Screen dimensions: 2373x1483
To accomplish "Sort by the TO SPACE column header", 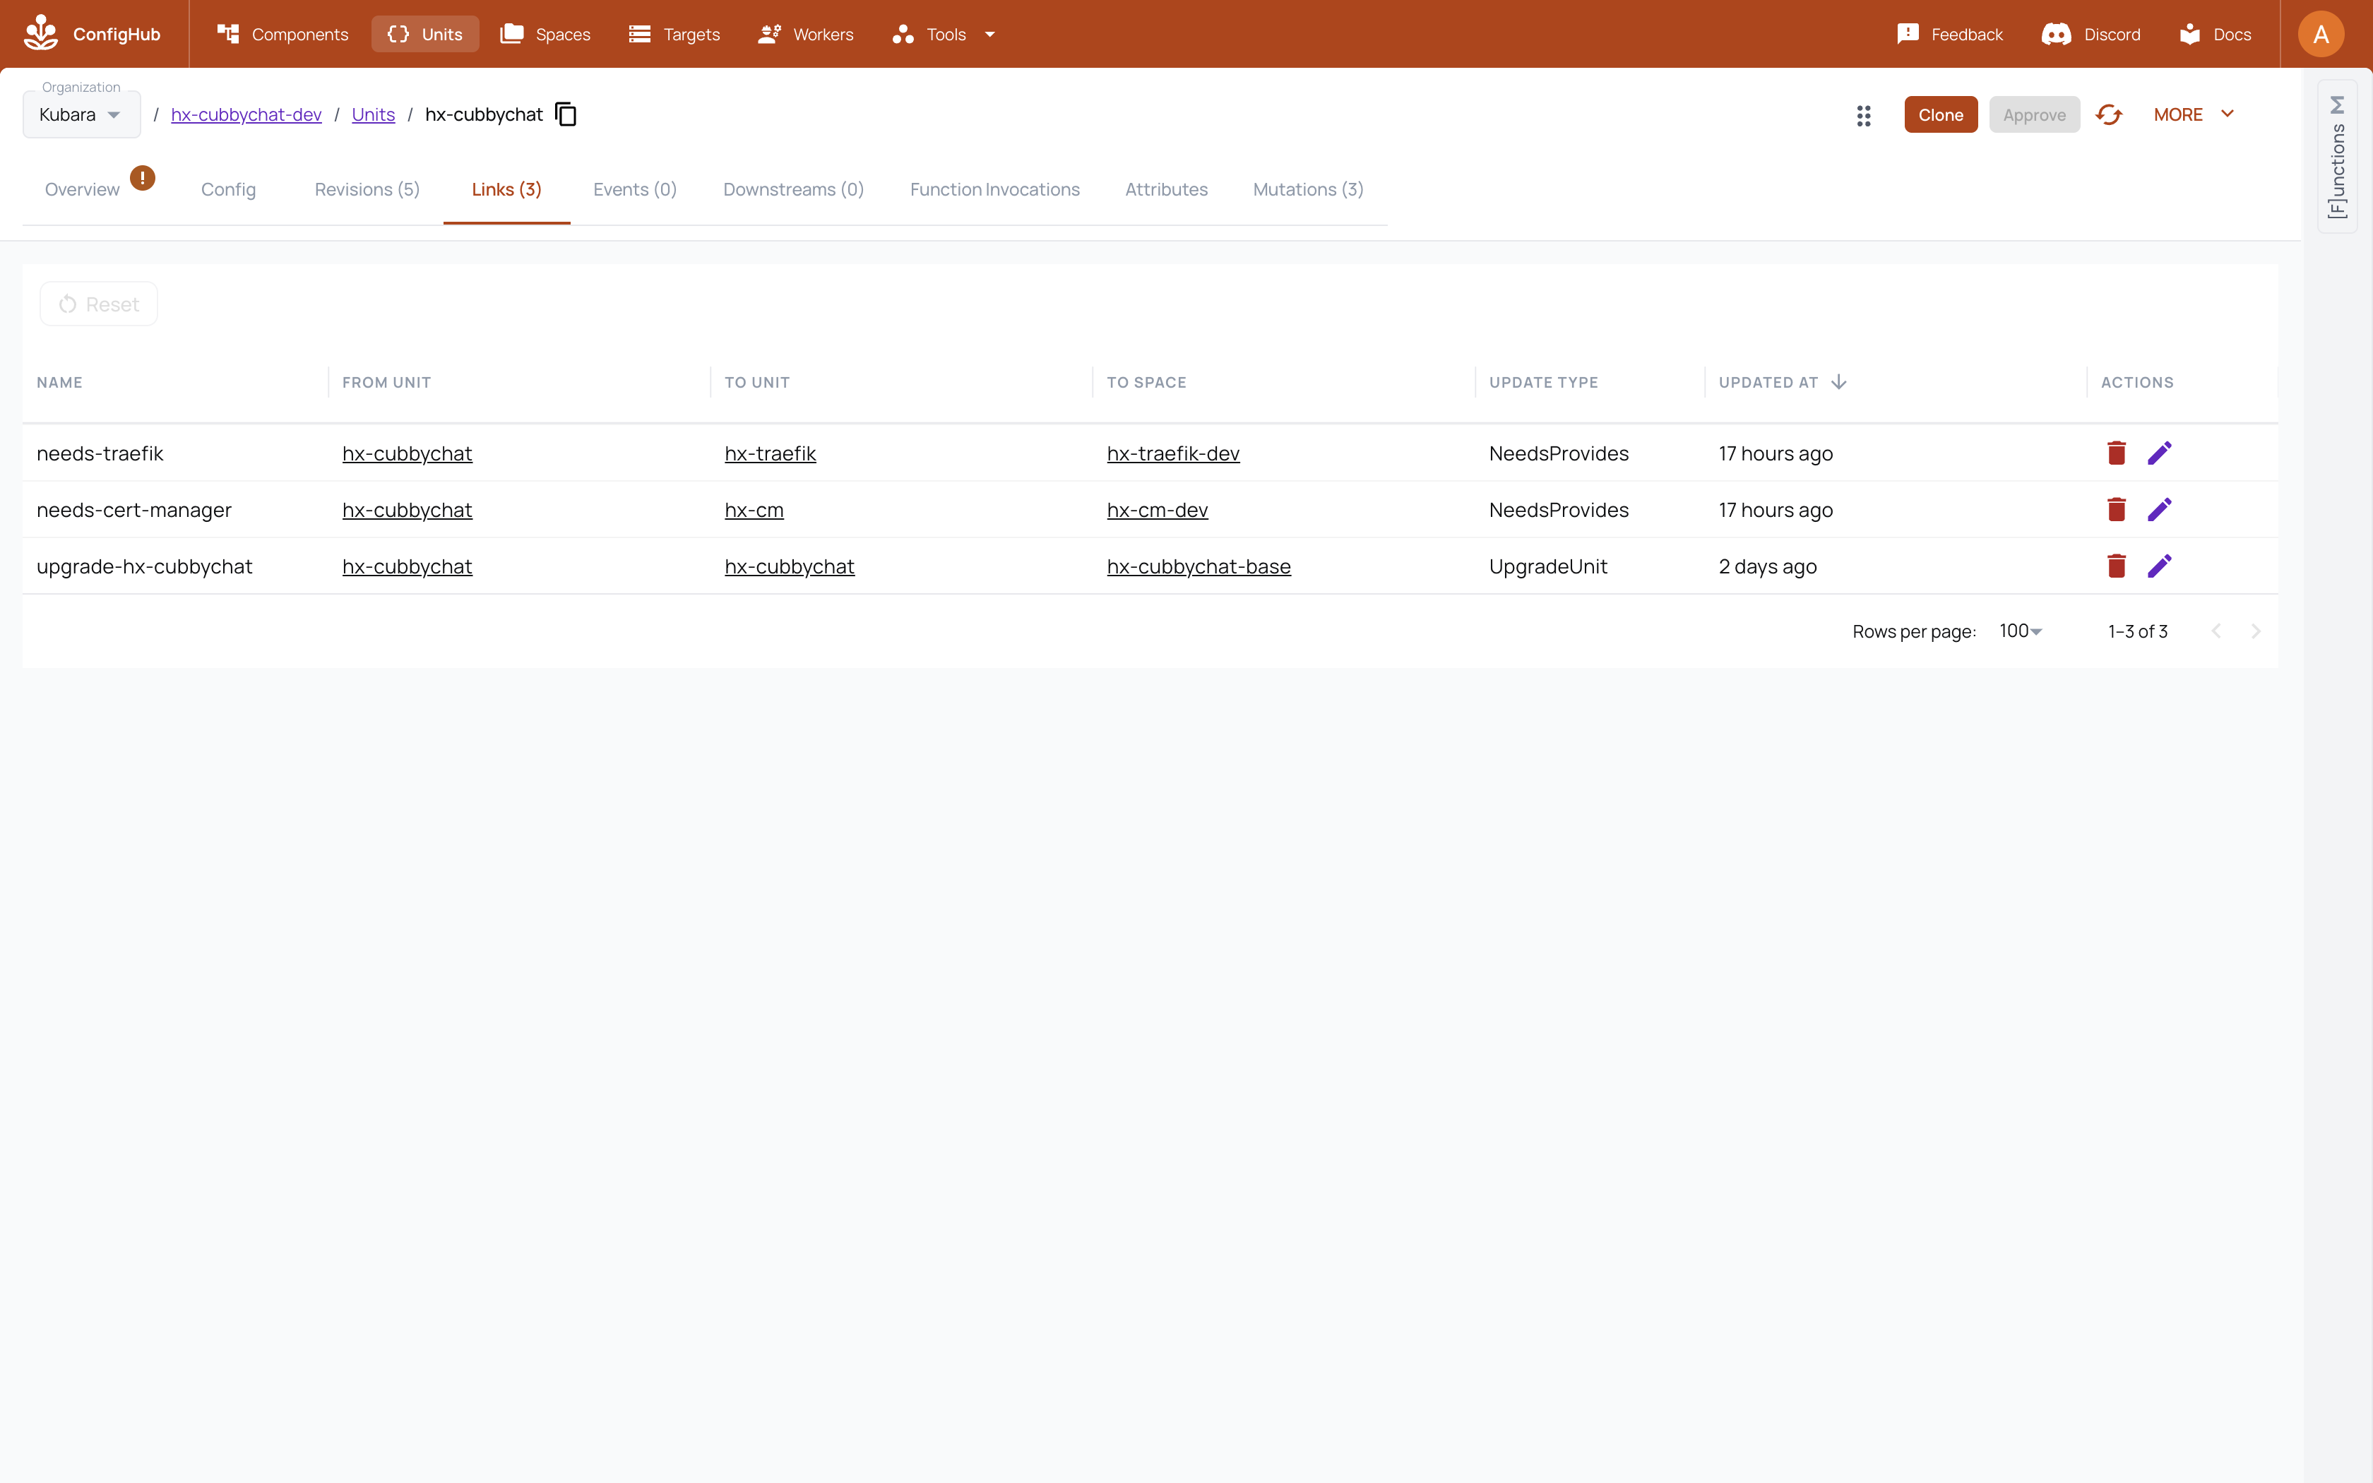I will point(1146,383).
